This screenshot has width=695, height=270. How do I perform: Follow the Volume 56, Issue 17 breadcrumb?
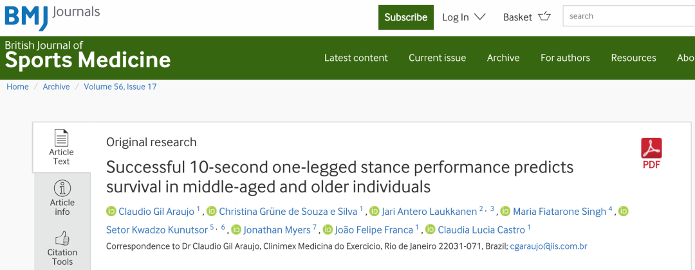[x=120, y=87]
